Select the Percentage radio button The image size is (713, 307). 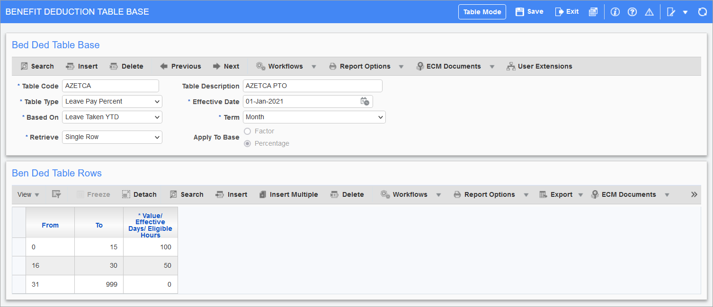click(247, 143)
